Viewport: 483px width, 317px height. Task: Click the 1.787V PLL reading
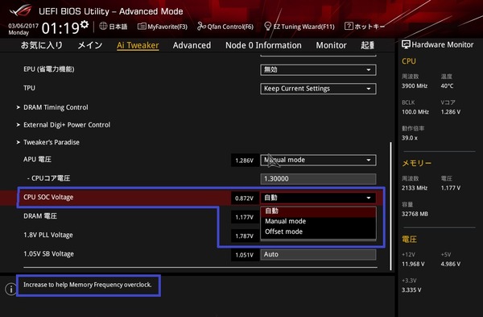tap(245, 236)
